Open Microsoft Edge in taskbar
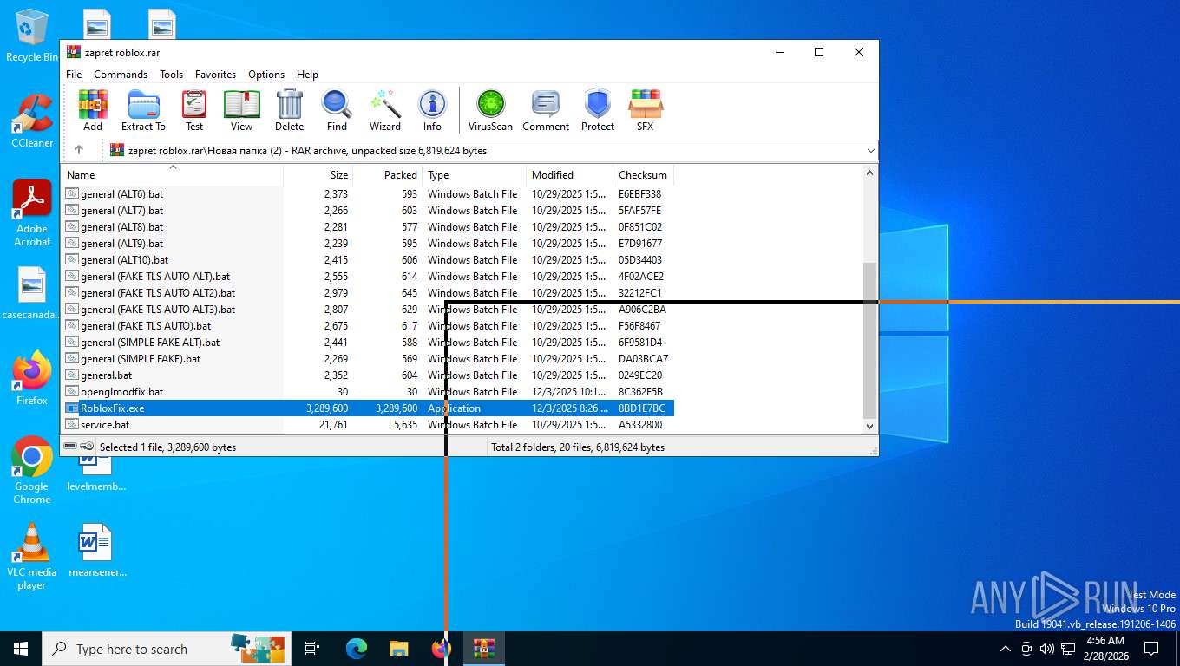 [x=357, y=649]
